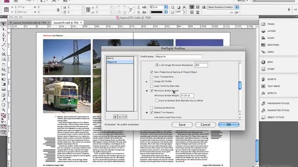Uncheck Non-Proportional Scaling of Placed Object
Viewport: 298px width, 167px height.
151,72
